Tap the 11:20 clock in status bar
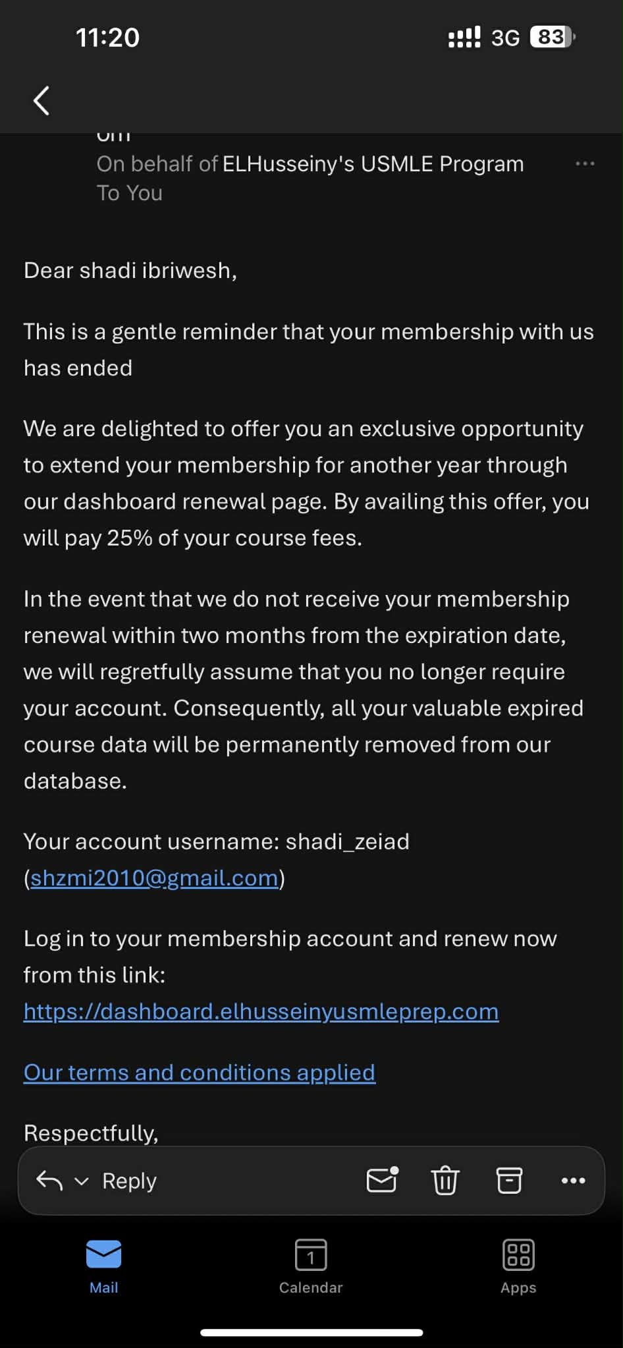This screenshot has height=1348, width=623. pos(107,38)
